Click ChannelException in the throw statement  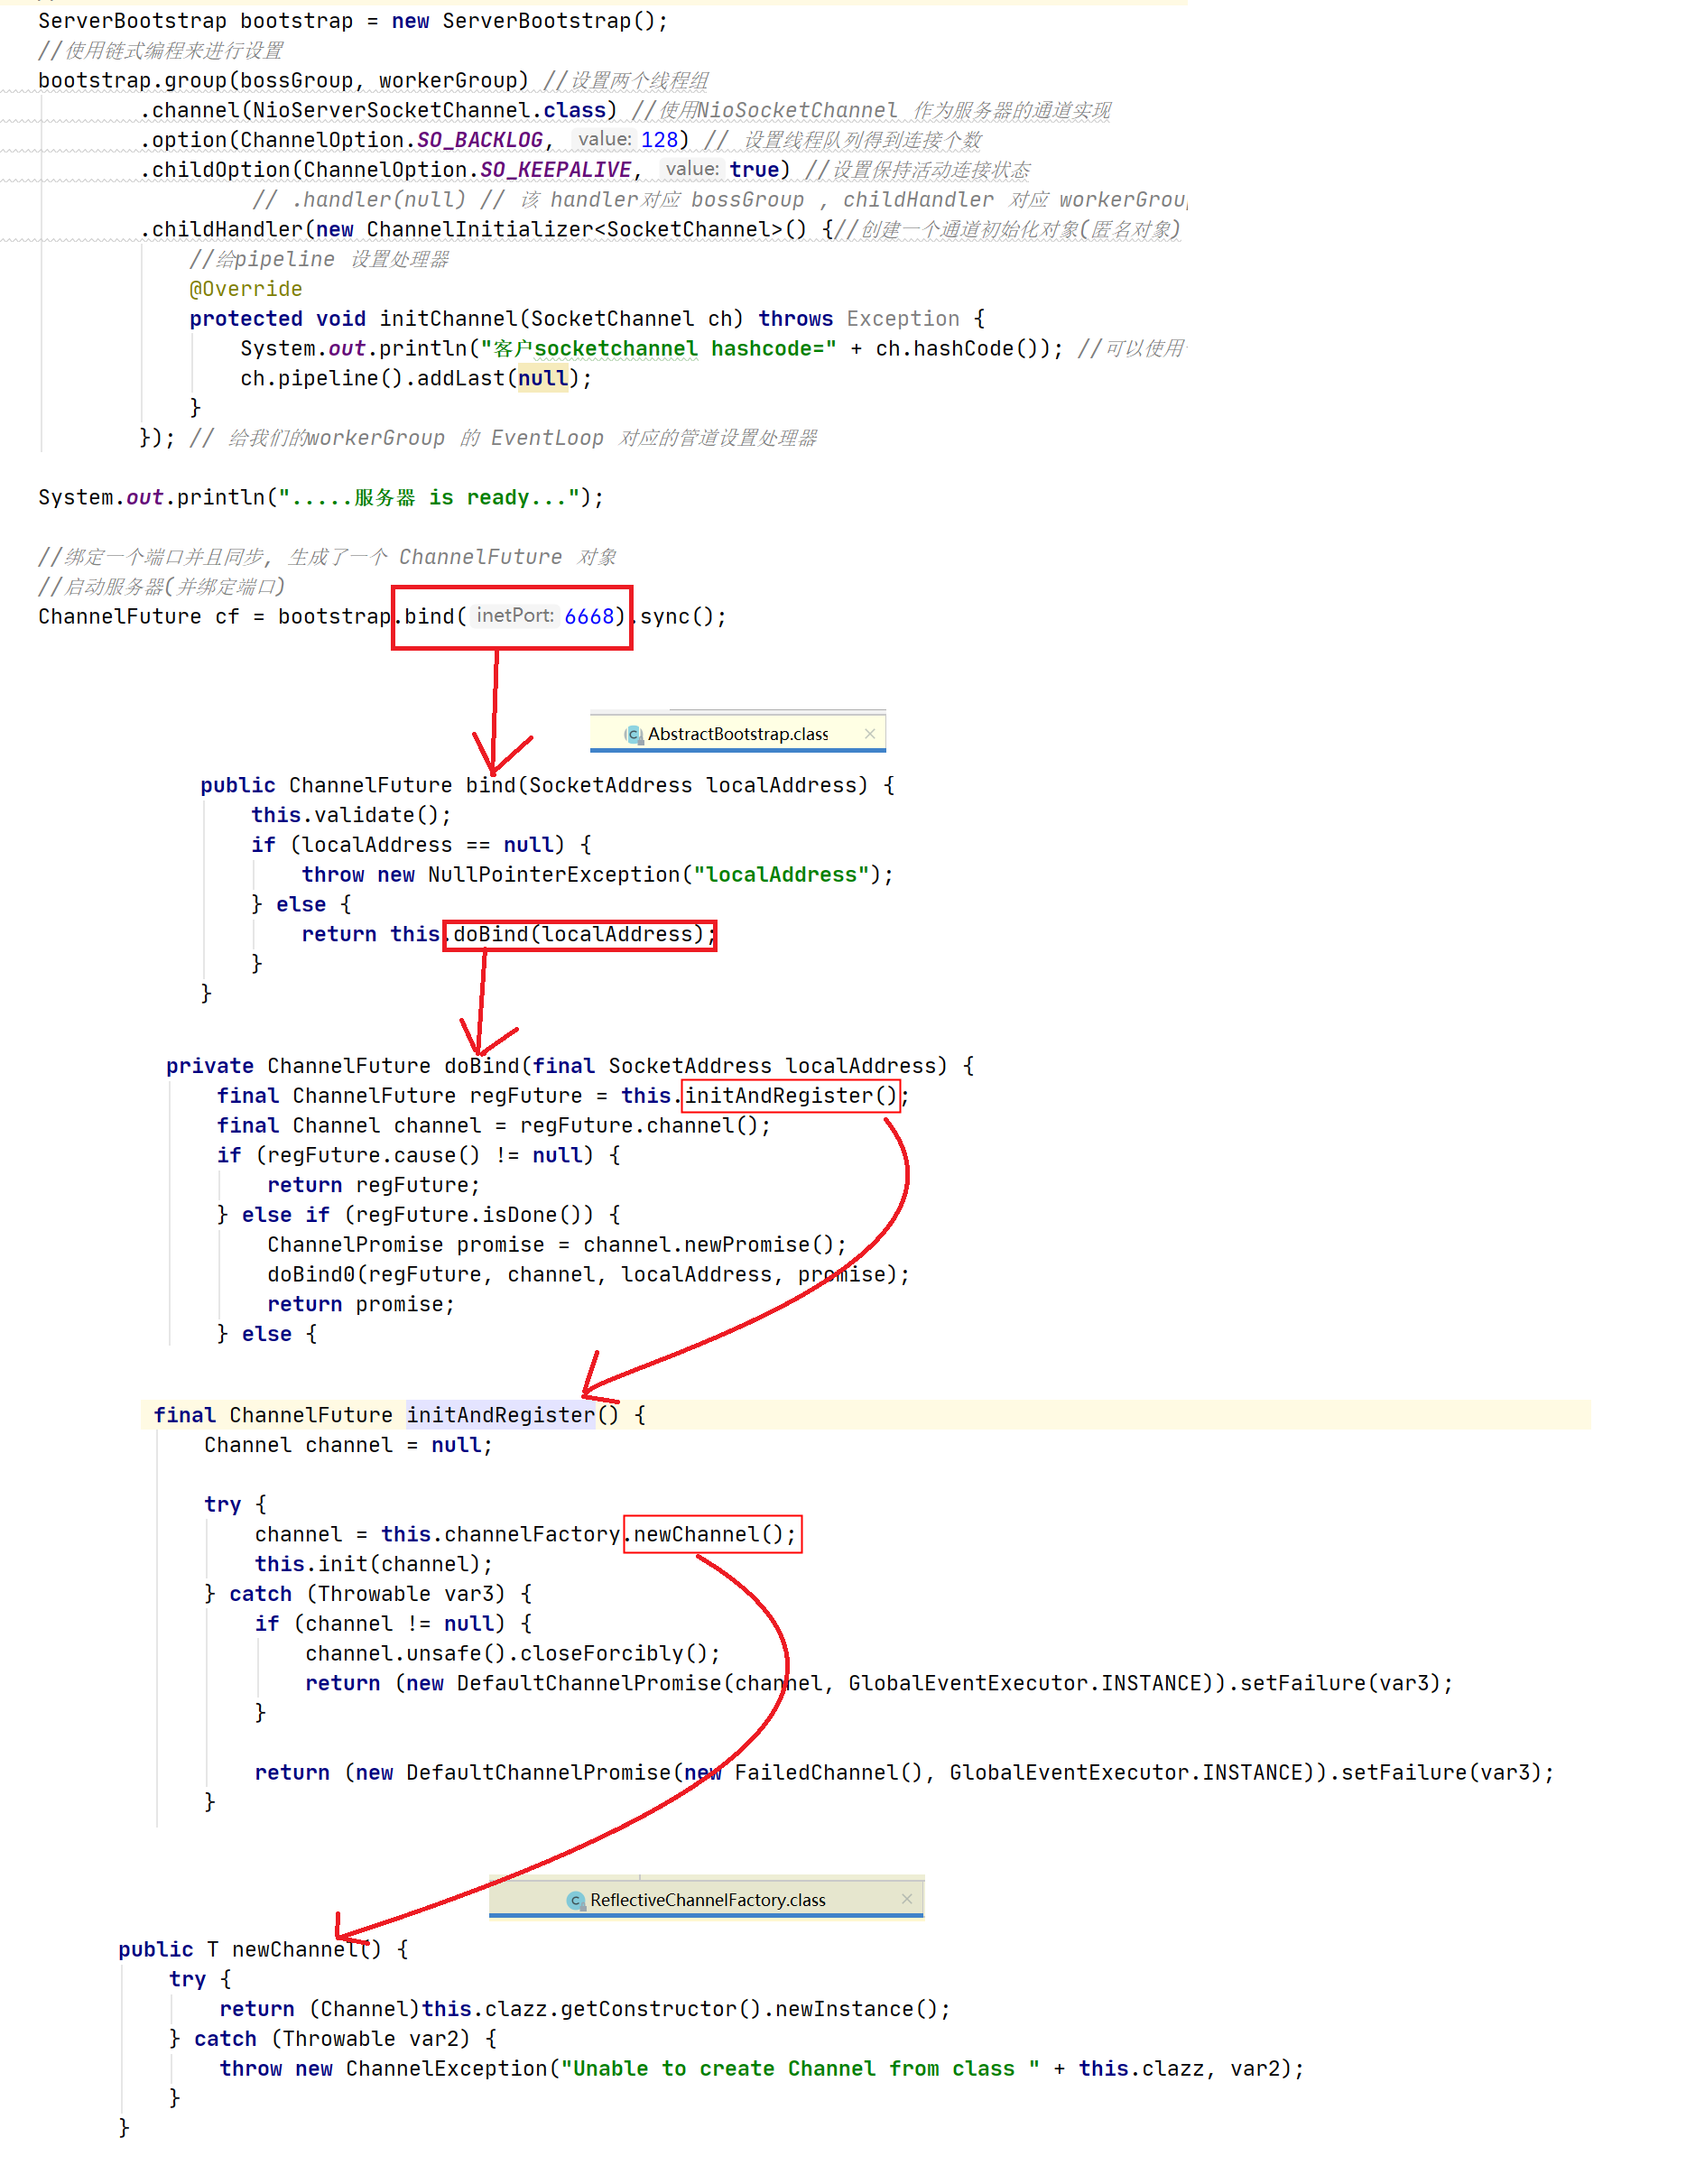(x=447, y=2068)
